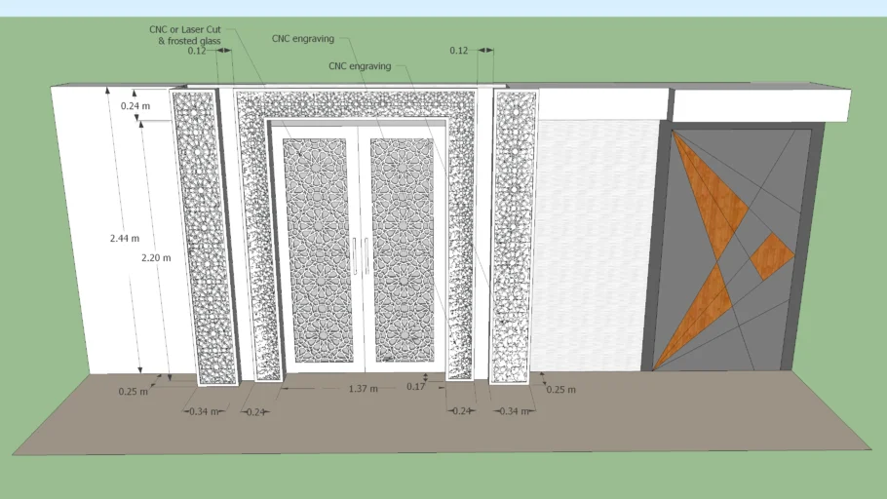Click the '0.12' dimension above left pillar
The image size is (887, 499).
tap(197, 51)
